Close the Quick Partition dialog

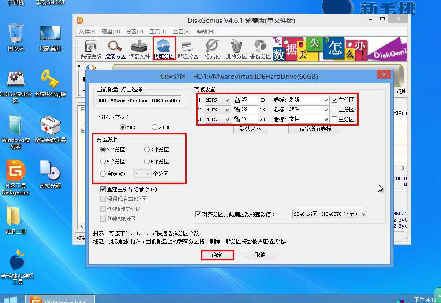384,75
